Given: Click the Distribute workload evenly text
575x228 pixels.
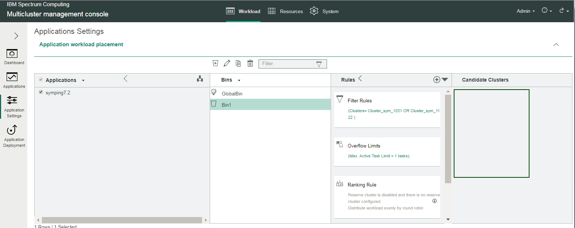Looking at the screenshot, I should pos(385,208).
